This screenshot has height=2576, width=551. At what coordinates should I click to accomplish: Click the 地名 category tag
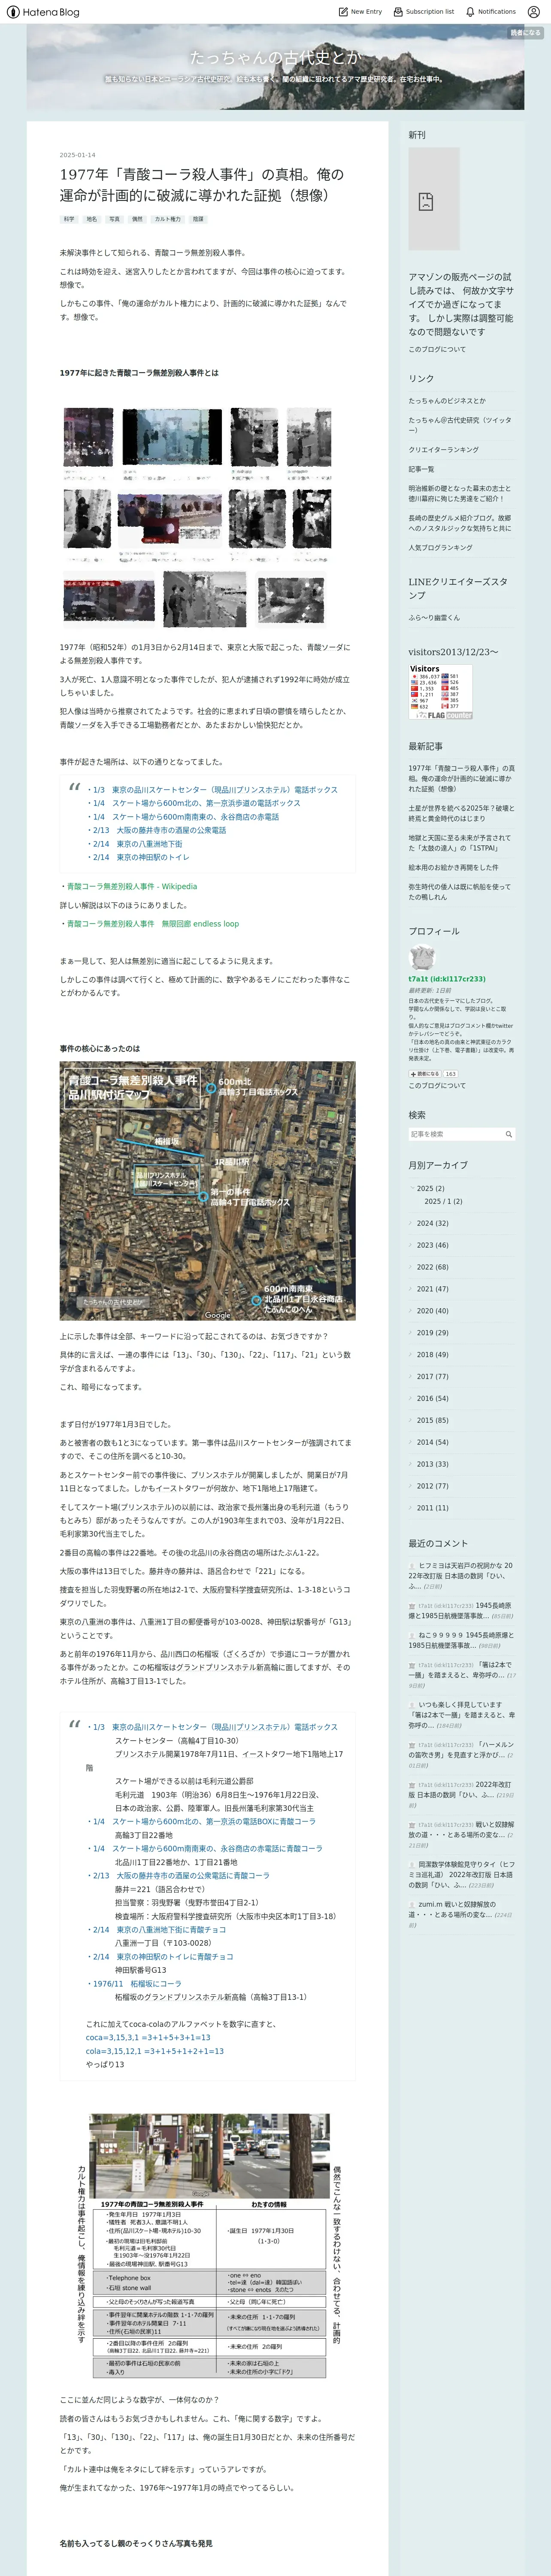tap(92, 219)
